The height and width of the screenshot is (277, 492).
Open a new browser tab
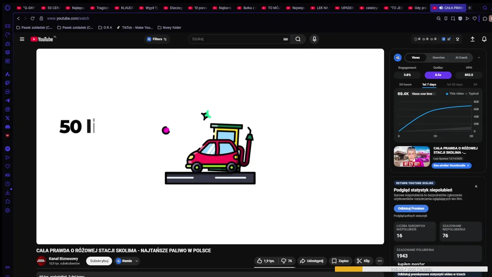[469, 8]
